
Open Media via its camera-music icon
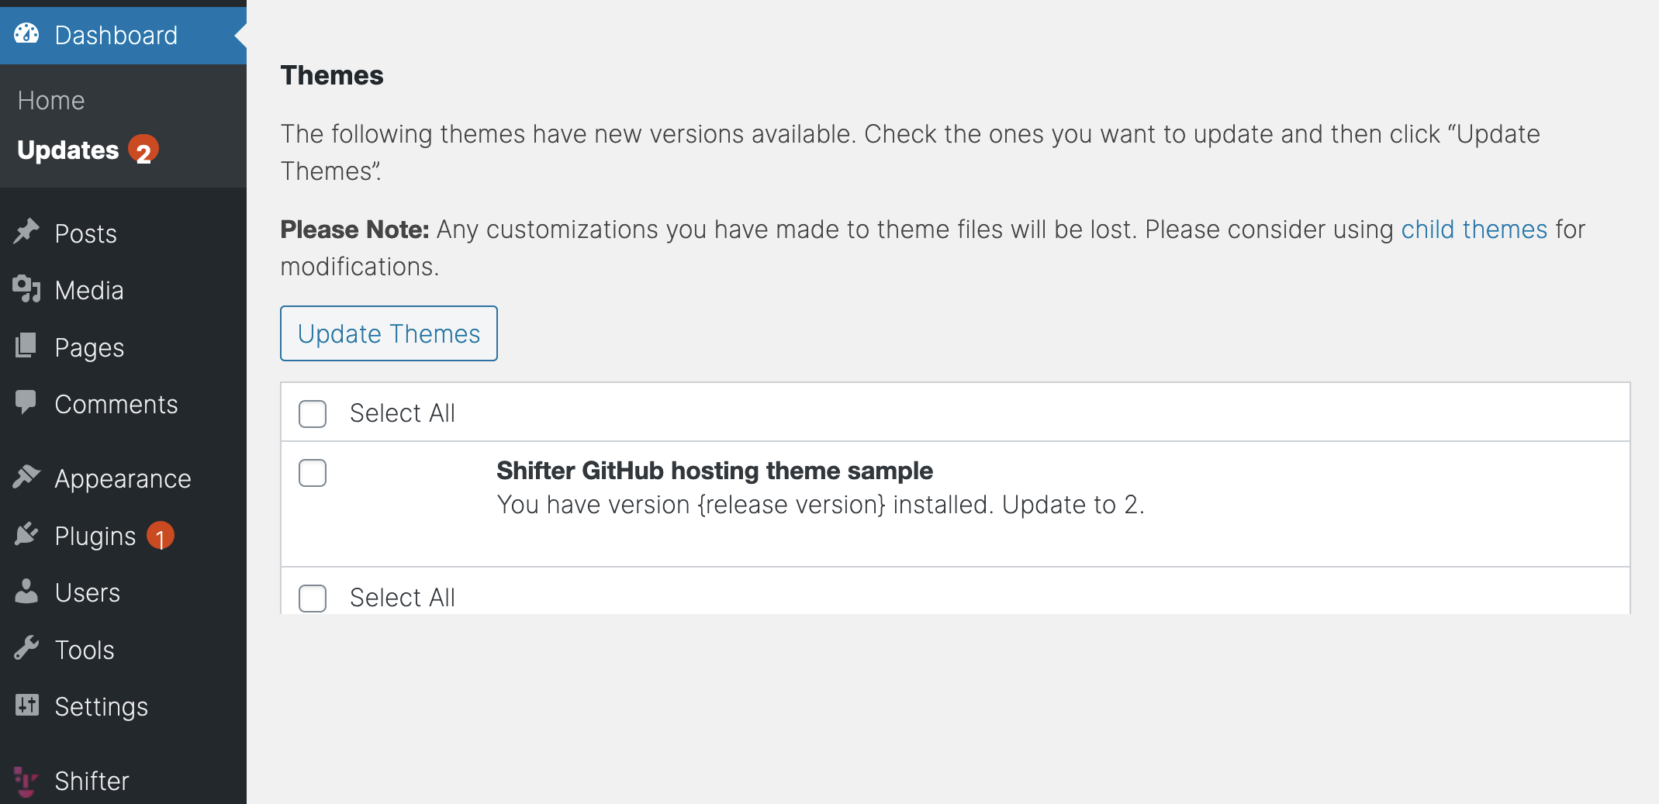(26, 288)
